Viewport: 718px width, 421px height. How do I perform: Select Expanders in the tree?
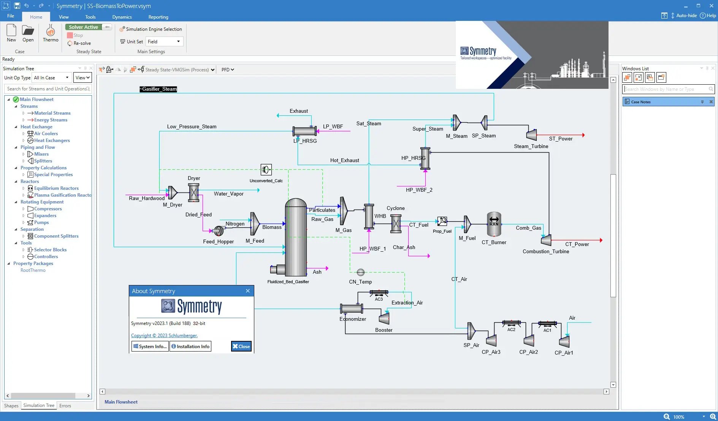(45, 216)
